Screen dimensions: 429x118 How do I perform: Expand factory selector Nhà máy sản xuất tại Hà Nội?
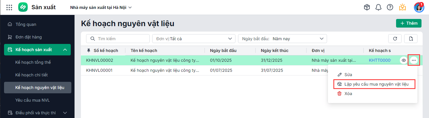(x=101, y=7)
